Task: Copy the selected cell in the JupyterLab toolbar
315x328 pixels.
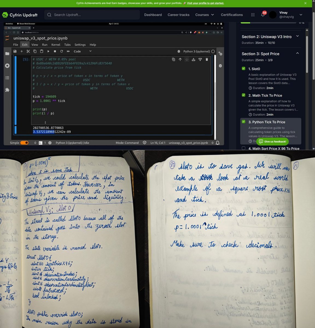Action: 35,51
